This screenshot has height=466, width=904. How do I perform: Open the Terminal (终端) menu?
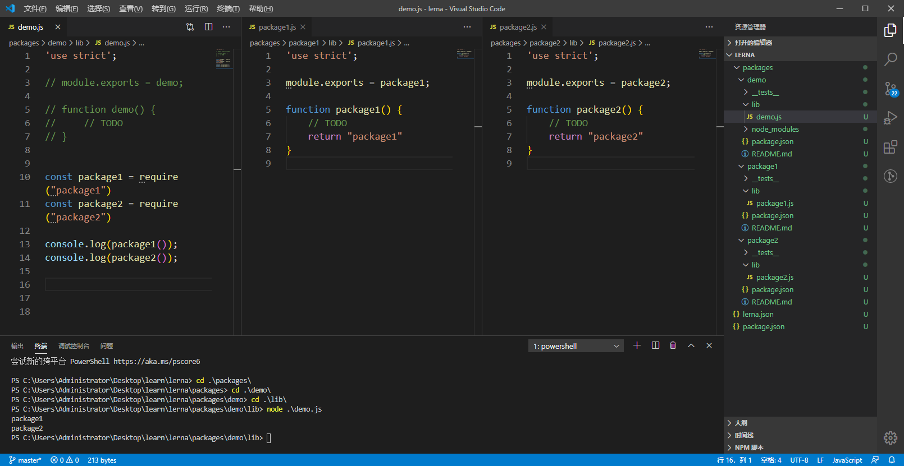click(228, 8)
